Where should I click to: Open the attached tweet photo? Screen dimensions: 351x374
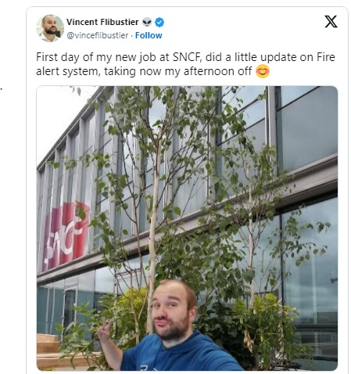click(187, 228)
